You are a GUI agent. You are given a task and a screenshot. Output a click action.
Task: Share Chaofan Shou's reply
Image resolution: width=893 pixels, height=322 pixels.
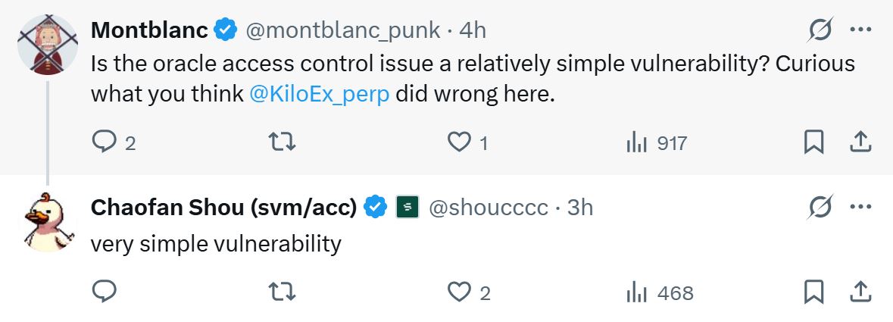(x=860, y=292)
